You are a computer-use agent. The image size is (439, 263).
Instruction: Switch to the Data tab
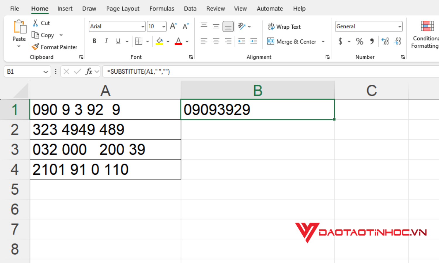click(190, 9)
